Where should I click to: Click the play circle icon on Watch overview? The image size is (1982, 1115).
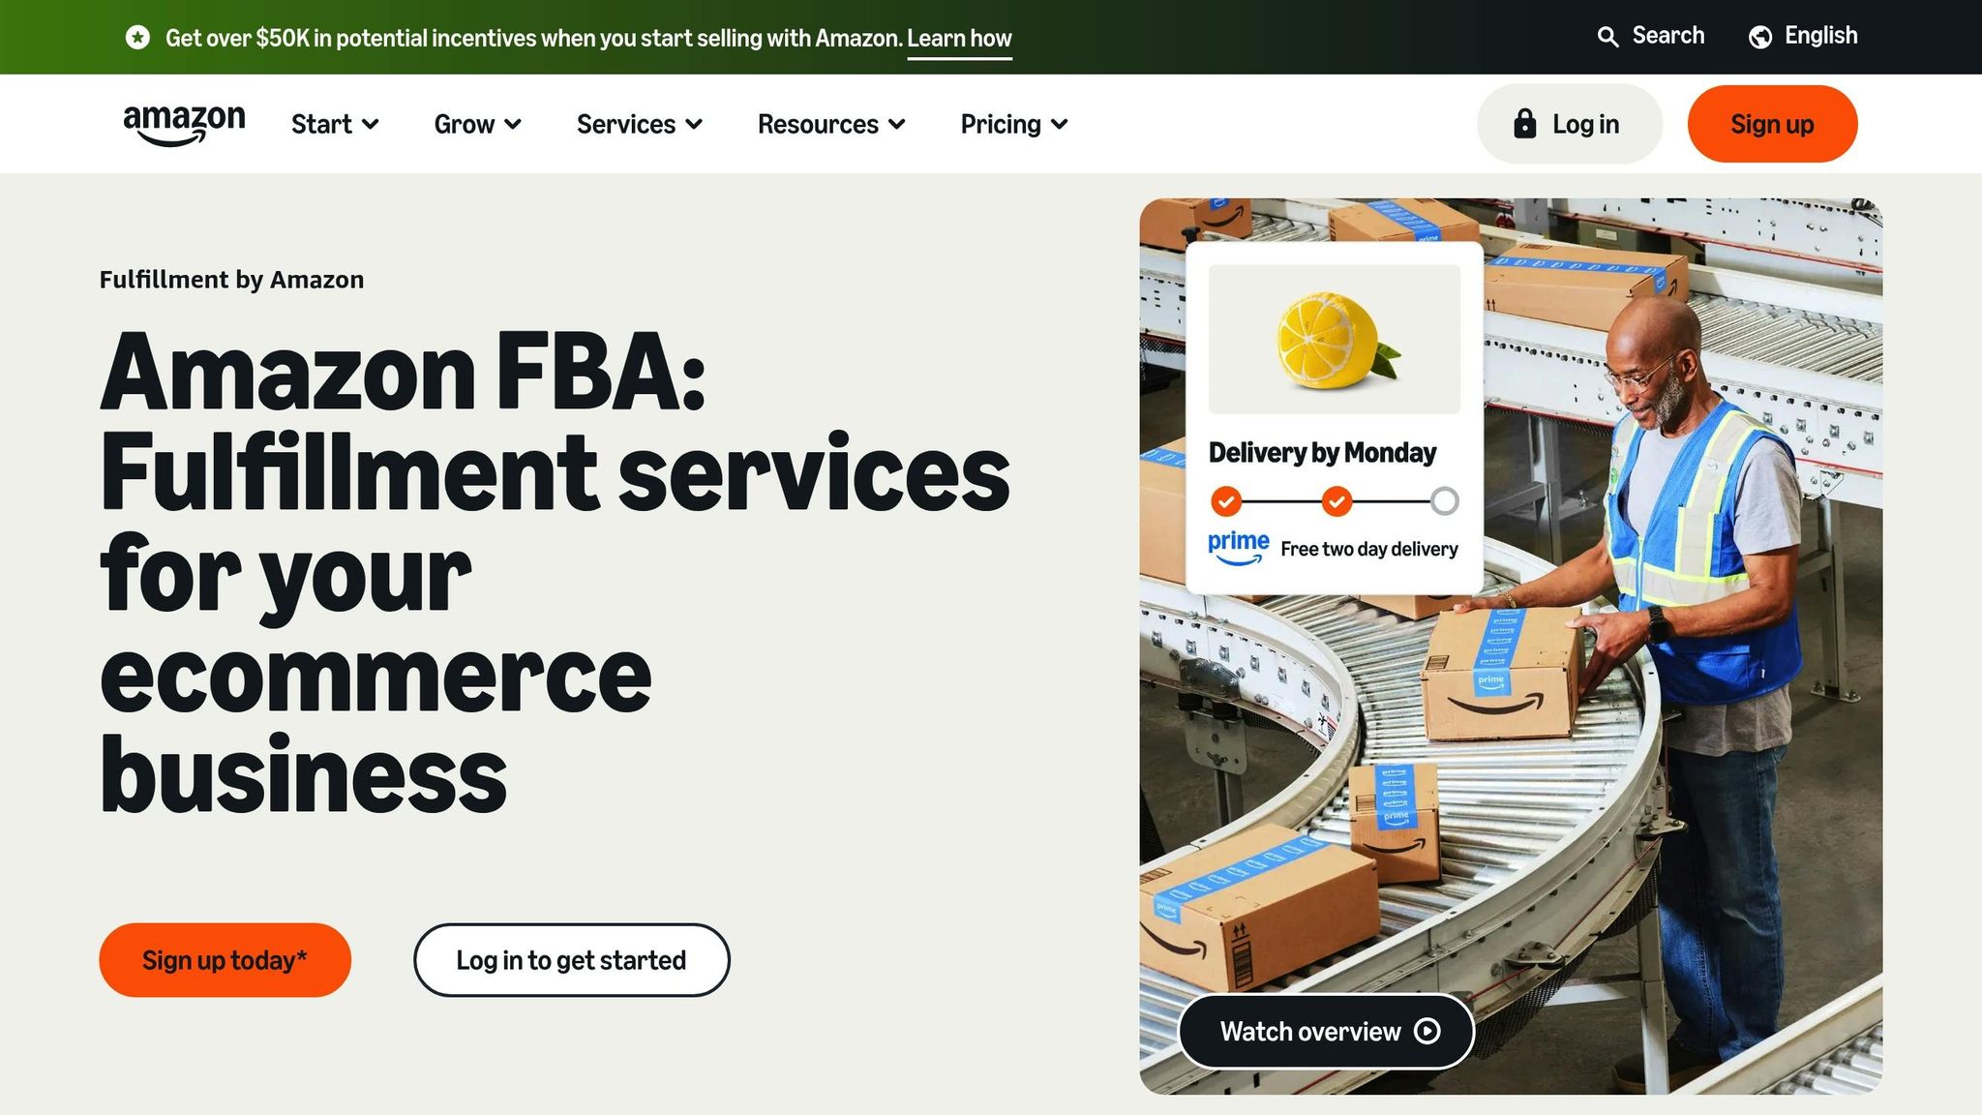tap(1427, 1031)
